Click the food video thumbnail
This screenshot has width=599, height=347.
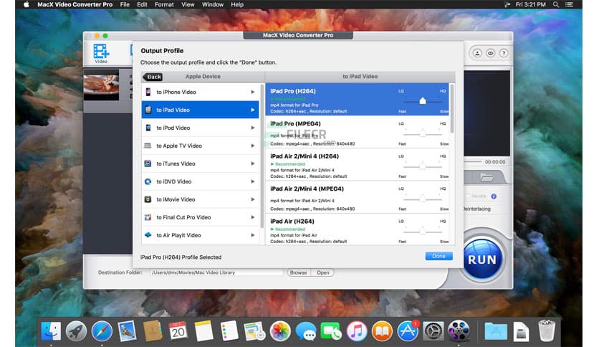click(x=101, y=85)
